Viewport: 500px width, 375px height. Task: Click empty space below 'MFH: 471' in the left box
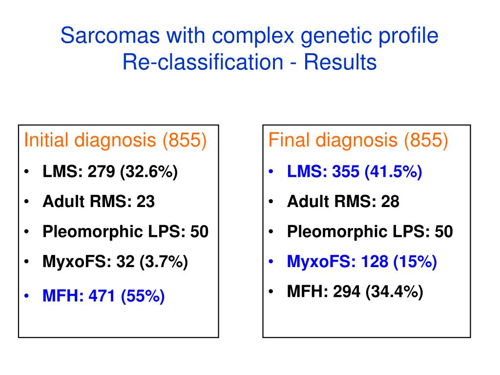[x=118, y=321]
